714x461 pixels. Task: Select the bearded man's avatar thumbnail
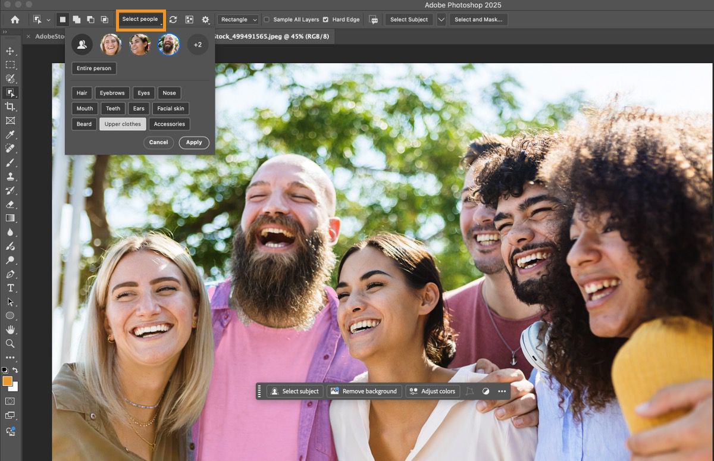click(168, 44)
